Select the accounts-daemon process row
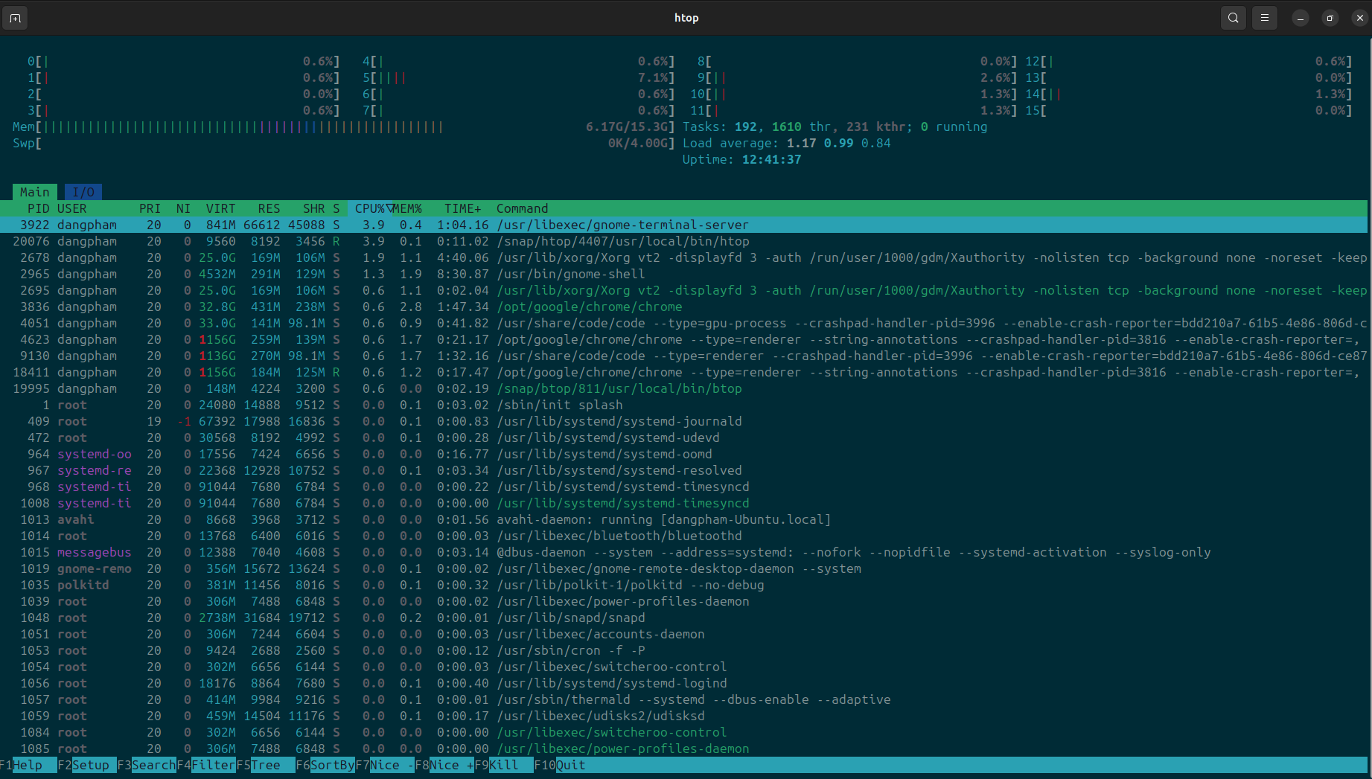Screen dimensions: 1372x779 (683, 634)
